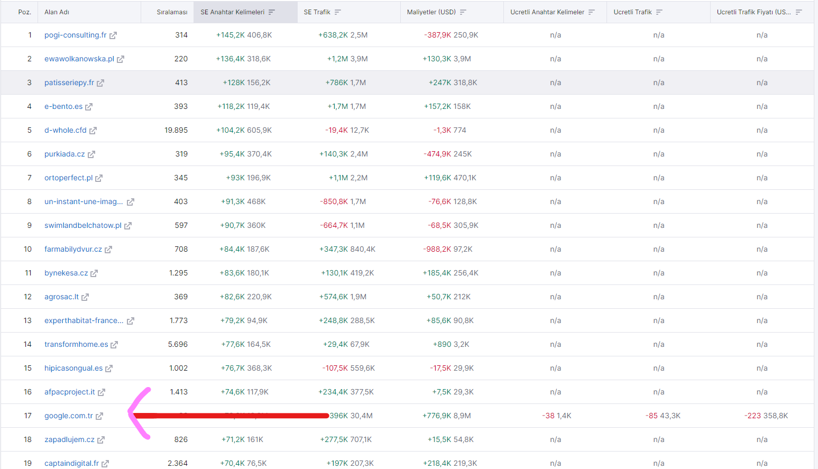
Task: Open filter icon of Ücretli Trafik column
Action: tap(659, 12)
